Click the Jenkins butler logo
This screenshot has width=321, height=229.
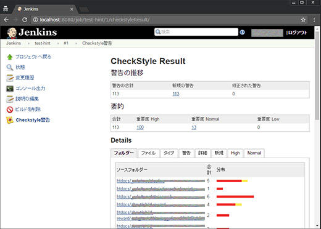pyautogui.click(x=12, y=33)
